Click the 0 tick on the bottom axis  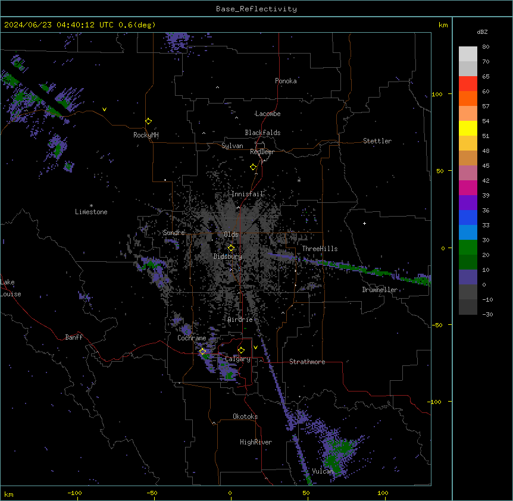230,493
